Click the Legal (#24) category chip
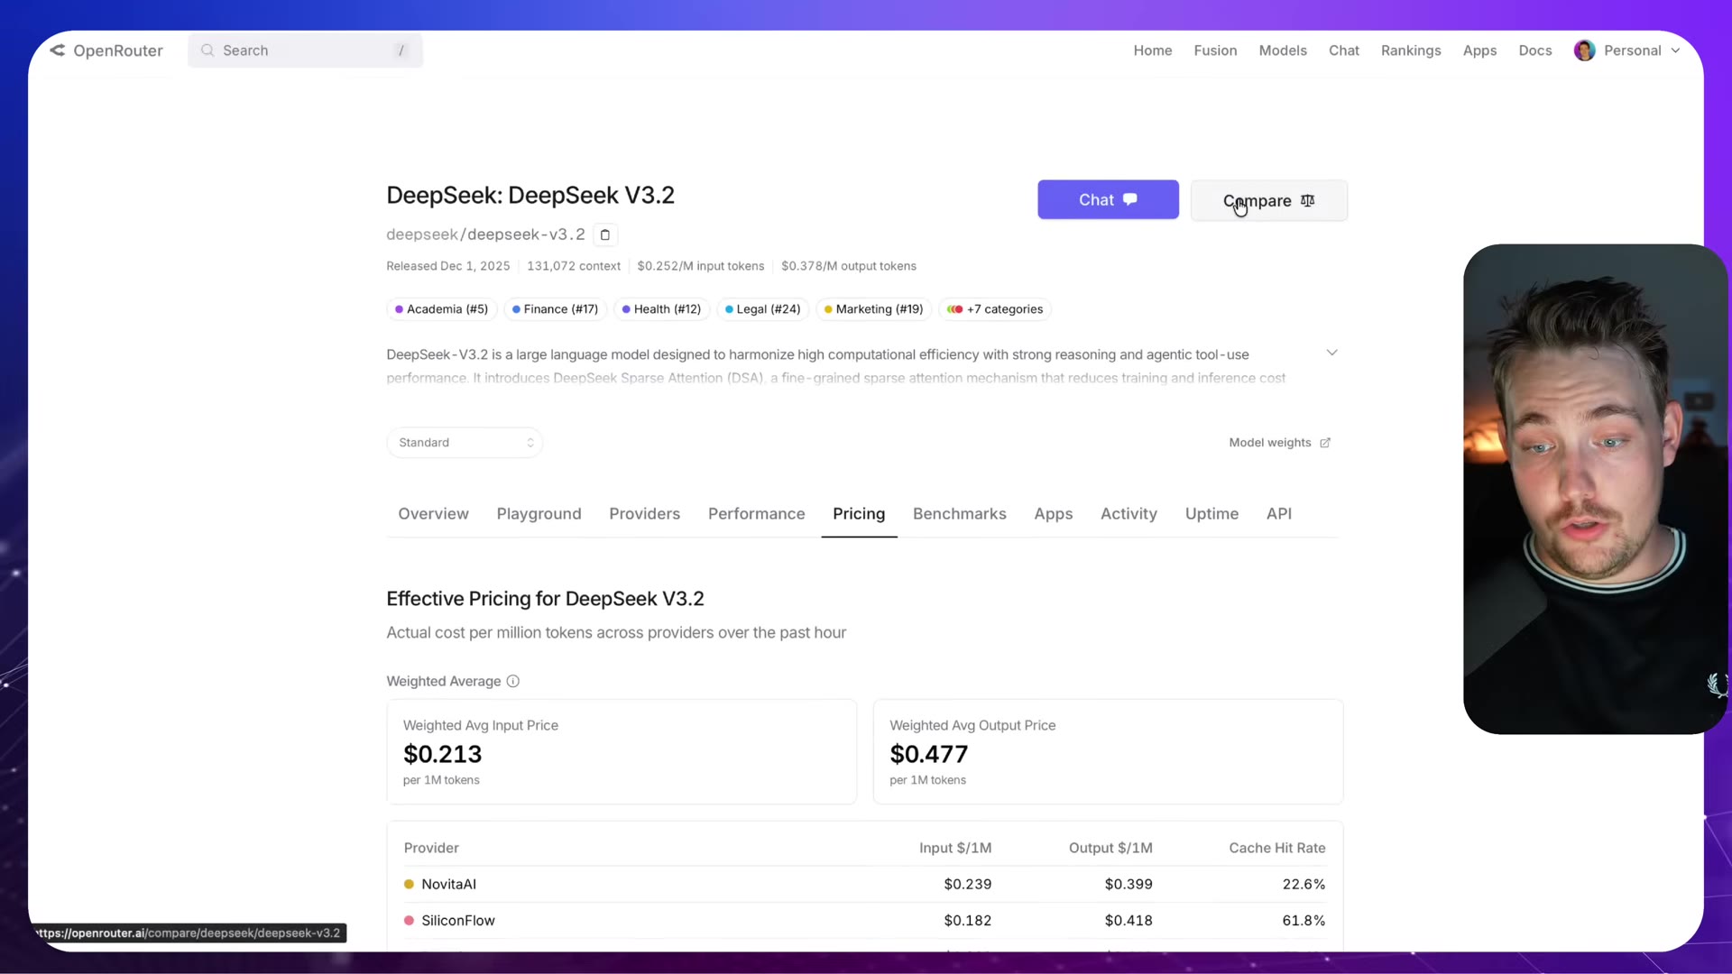The height and width of the screenshot is (974, 1732). (763, 309)
